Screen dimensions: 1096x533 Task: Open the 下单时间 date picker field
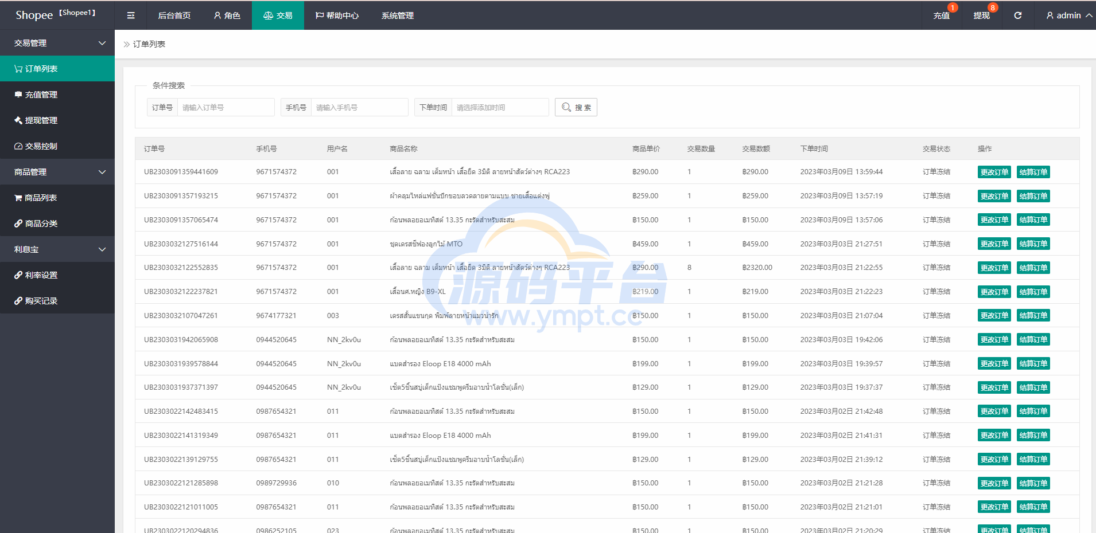[x=500, y=107]
